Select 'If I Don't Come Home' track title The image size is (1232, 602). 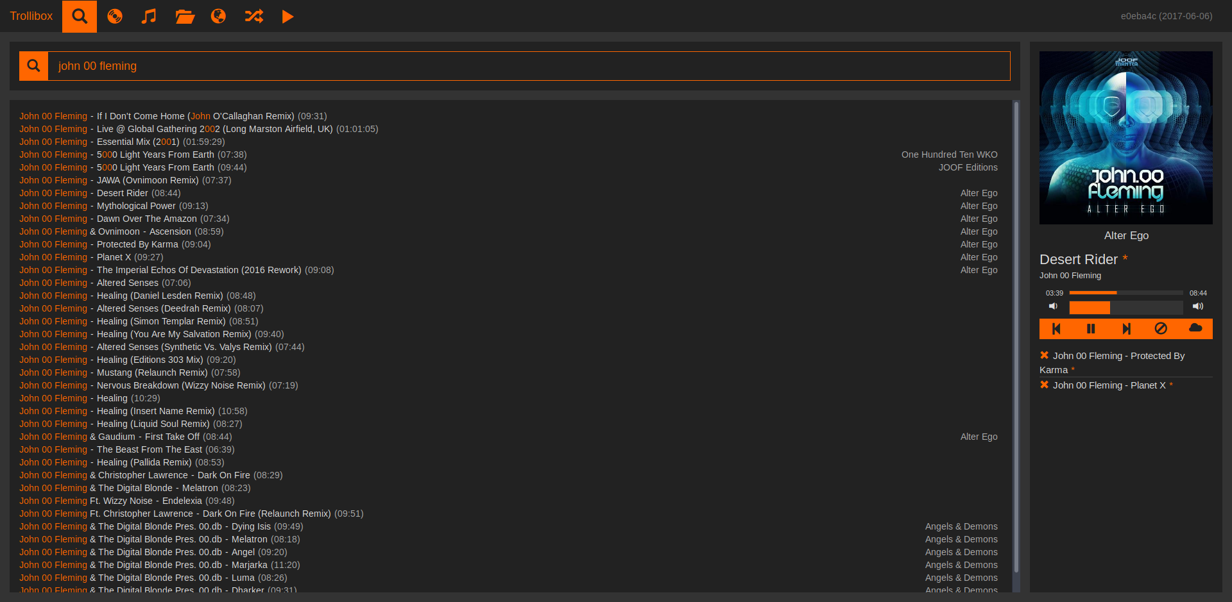196,116
